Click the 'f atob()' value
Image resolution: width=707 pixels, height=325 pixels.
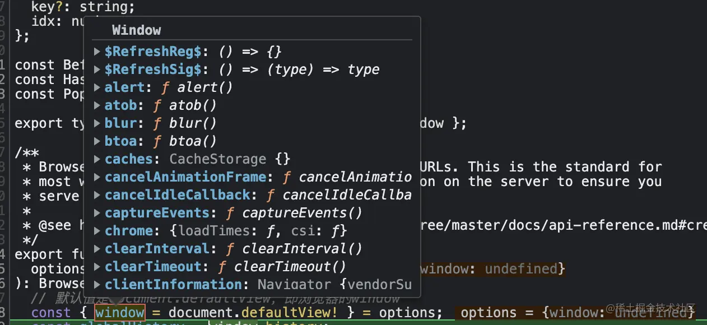[185, 106]
